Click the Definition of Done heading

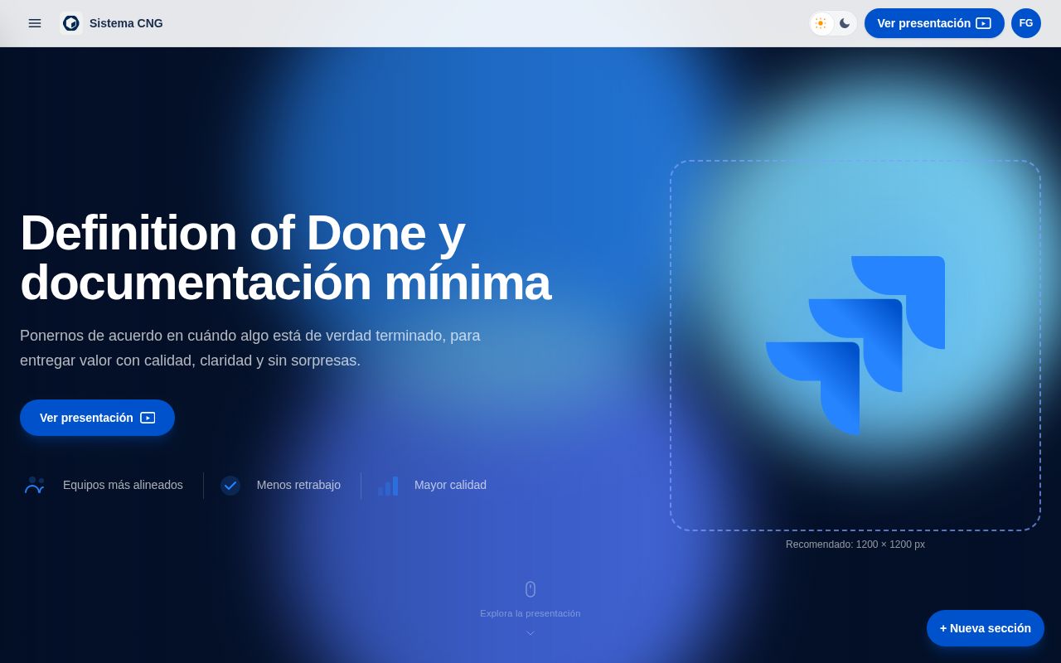click(x=285, y=258)
